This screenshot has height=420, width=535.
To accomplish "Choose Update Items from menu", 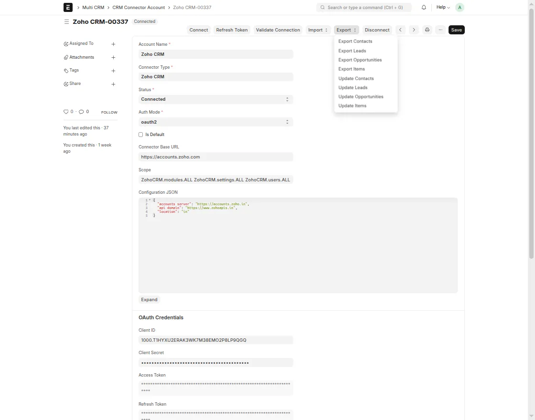I will 352,105.
